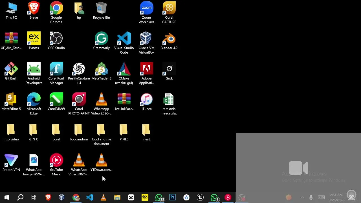This screenshot has height=203, width=361.
Task: Select the mrs onis needs.xlsx file
Action: [x=169, y=104]
